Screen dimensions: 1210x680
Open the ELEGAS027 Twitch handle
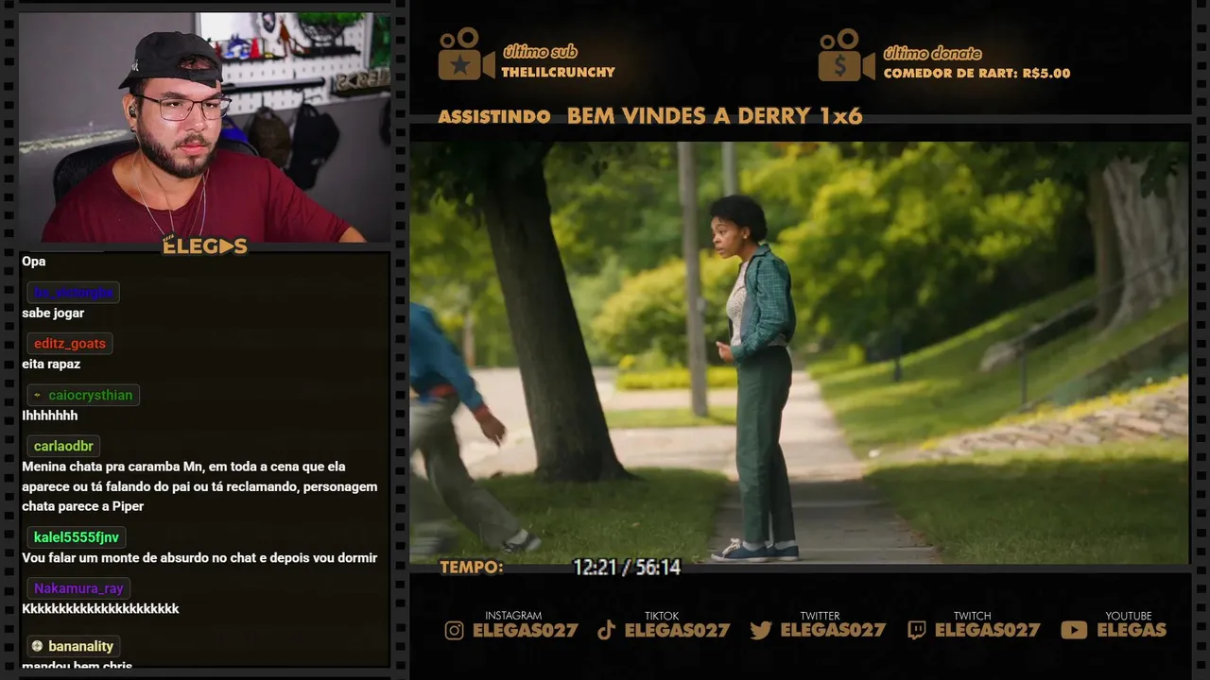tap(987, 630)
